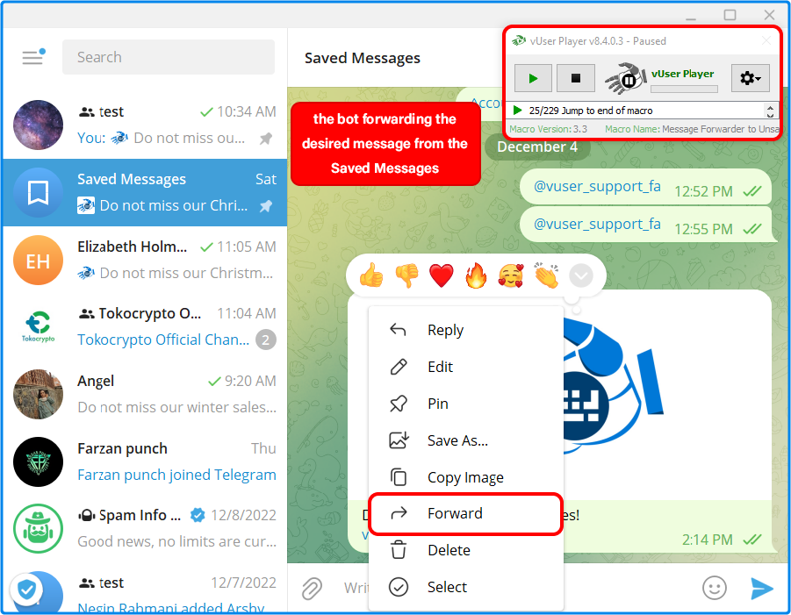Click the Saved Messages bookmark avatar

click(x=39, y=192)
